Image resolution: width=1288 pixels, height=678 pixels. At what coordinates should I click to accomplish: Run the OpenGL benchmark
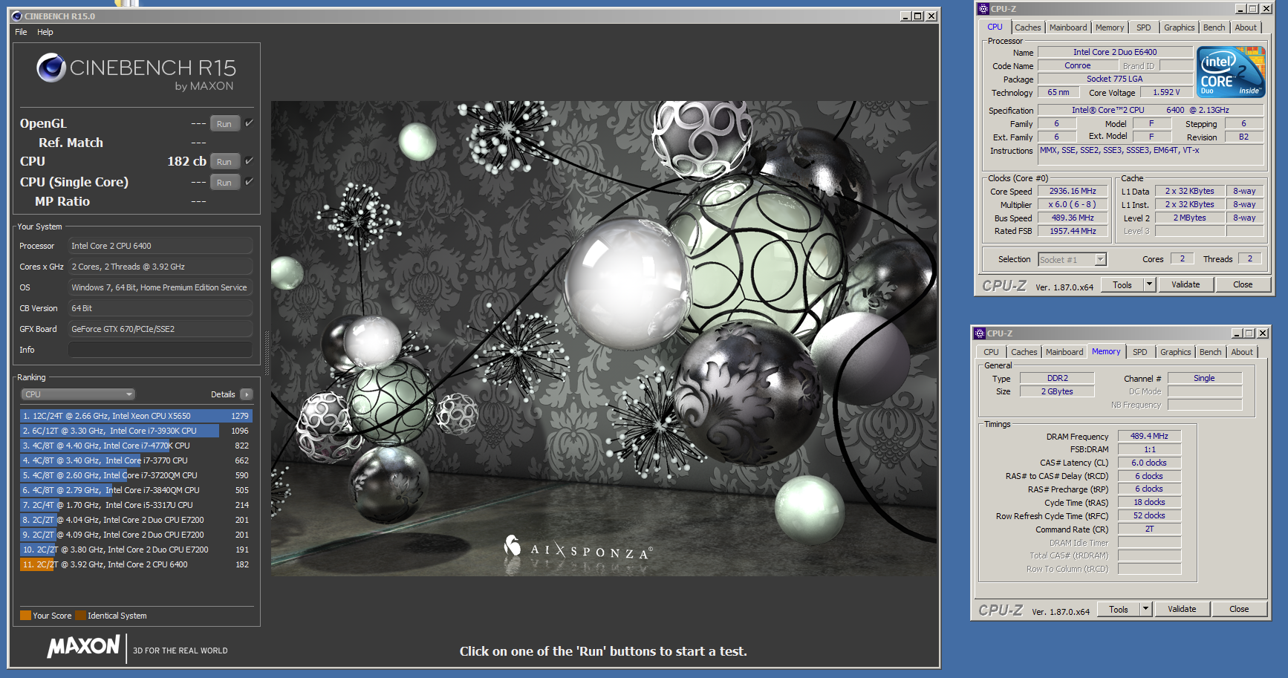tap(224, 123)
